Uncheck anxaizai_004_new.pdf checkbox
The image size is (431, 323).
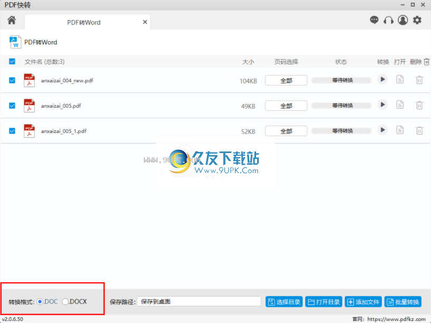coord(12,80)
